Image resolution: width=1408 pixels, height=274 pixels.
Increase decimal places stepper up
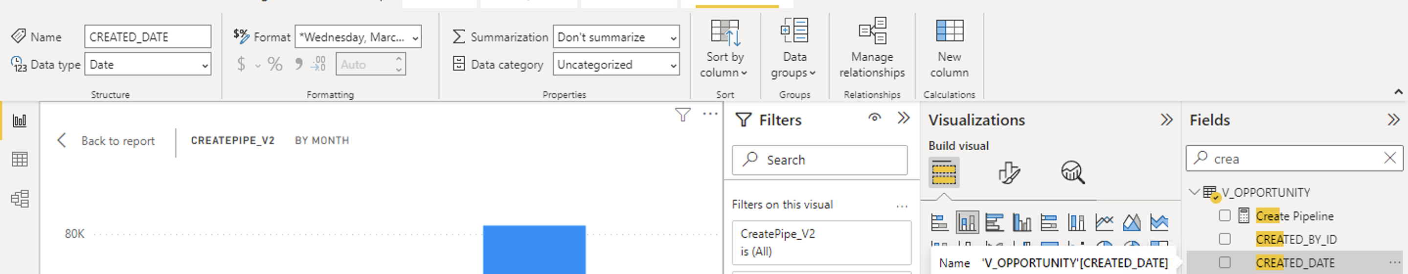tap(399, 59)
